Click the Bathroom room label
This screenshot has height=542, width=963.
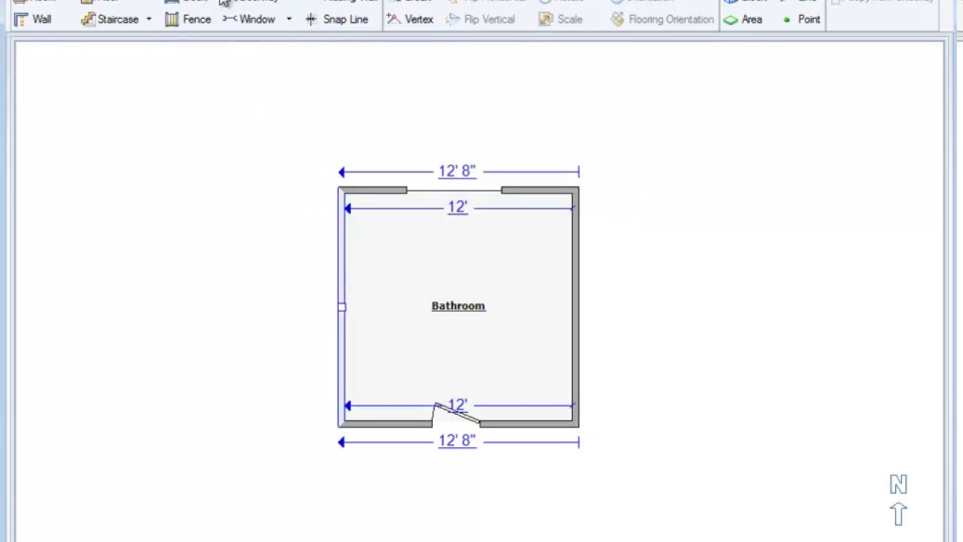pos(458,306)
